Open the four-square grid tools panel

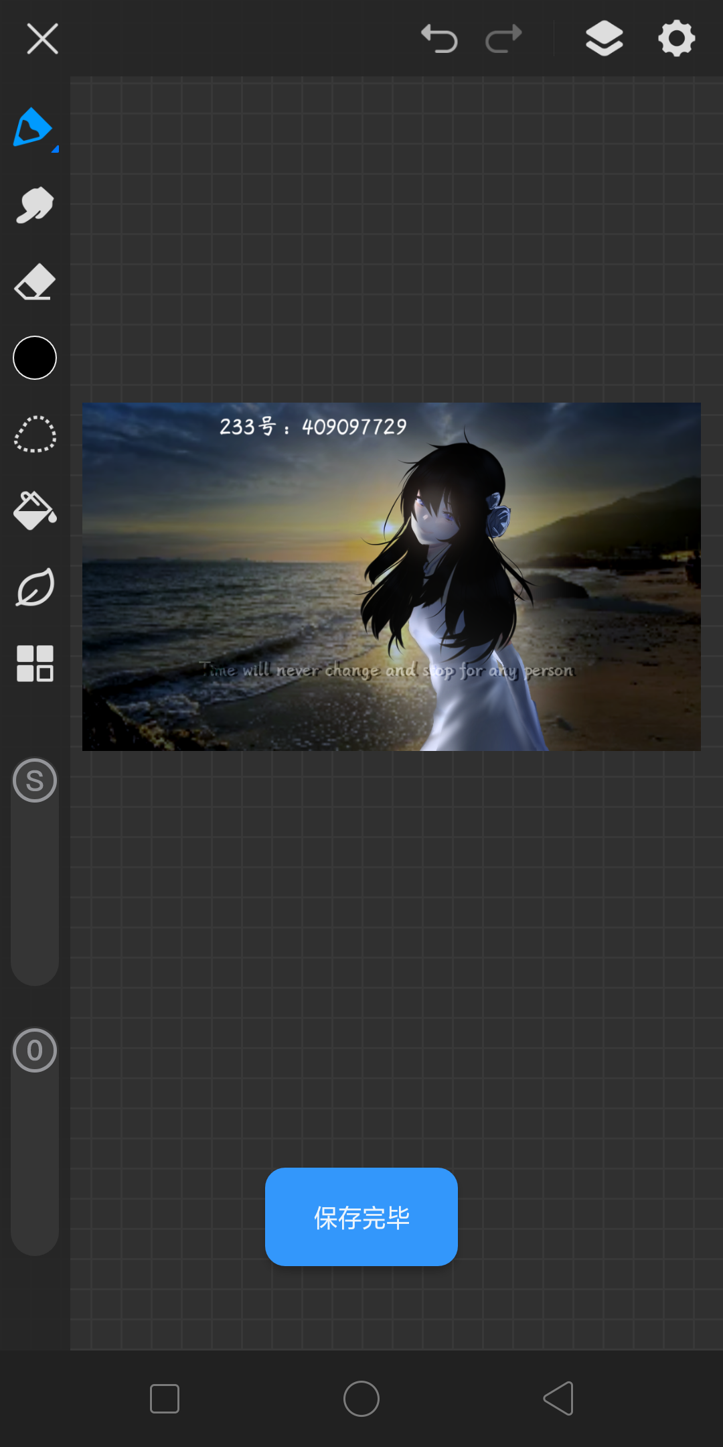pos(35,664)
